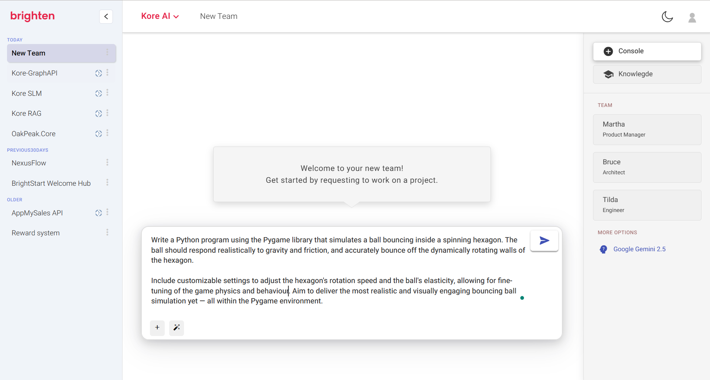Image resolution: width=710 pixels, height=380 pixels.
Task: Click the OakPeak.Core status circle icon
Action: [98, 134]
